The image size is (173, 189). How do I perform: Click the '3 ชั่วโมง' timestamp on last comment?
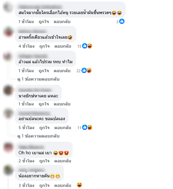(27, 185)
